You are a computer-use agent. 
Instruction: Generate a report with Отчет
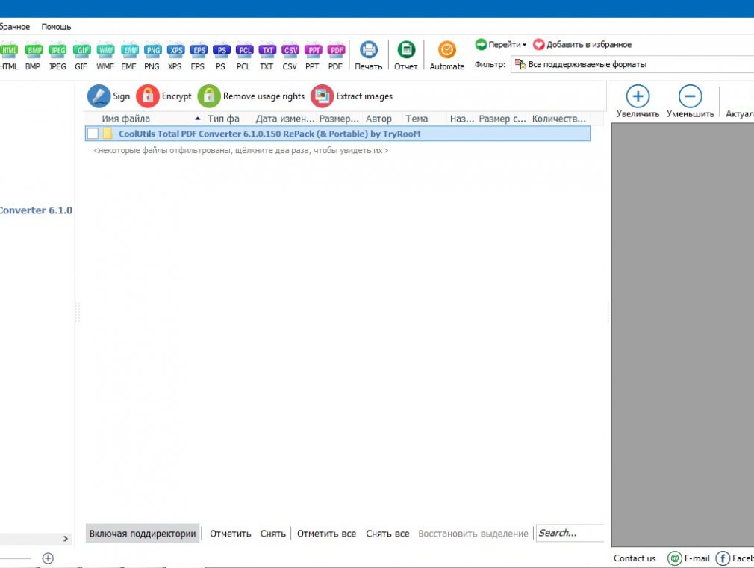click(x=406, y=56)
